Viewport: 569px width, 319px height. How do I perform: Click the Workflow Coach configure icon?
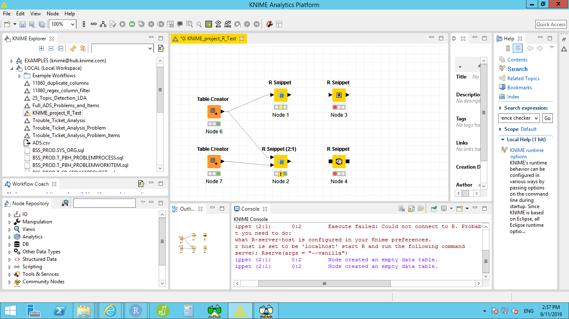click(141, 184)
